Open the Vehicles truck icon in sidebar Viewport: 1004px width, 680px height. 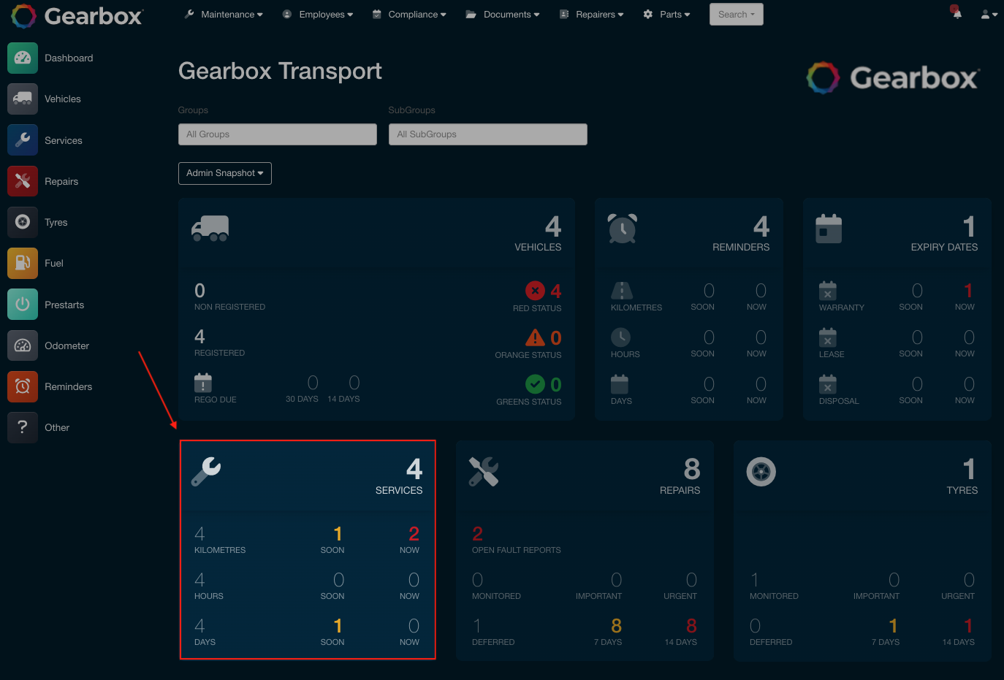pos(23,99)
